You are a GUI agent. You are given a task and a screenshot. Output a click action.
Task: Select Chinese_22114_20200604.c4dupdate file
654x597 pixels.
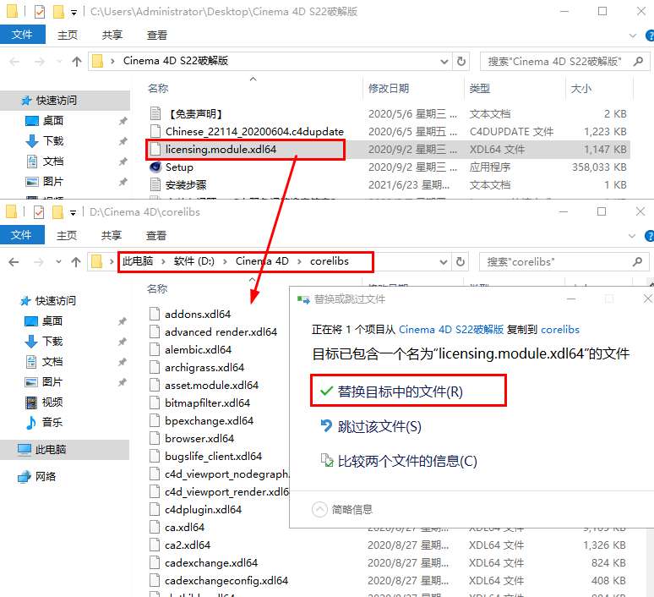pos(254,132)
